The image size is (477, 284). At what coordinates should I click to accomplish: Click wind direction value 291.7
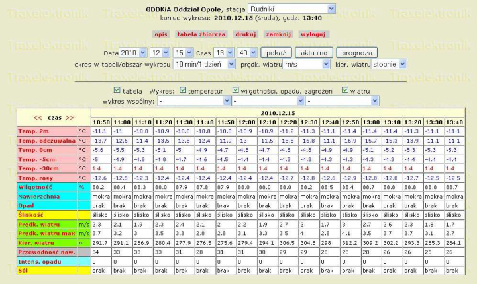101,243
